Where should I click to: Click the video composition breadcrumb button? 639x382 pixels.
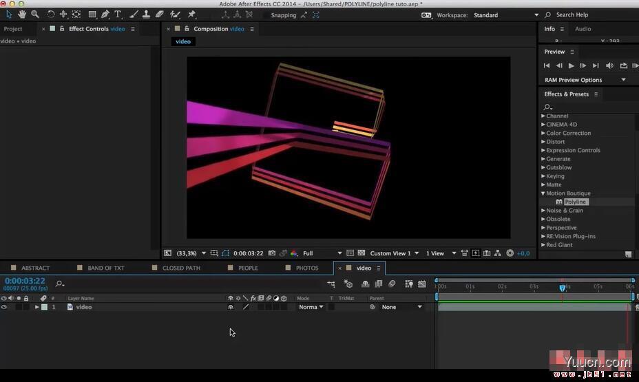click(183, 41)
